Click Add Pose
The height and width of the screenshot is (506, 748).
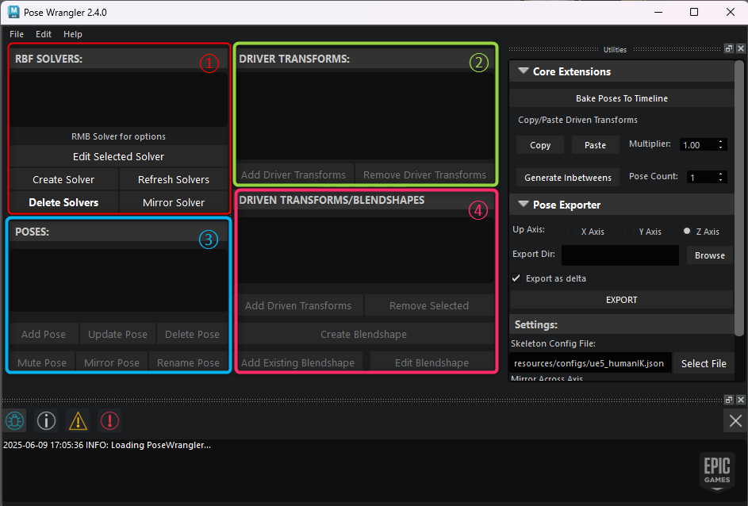[x=44, y=335]
